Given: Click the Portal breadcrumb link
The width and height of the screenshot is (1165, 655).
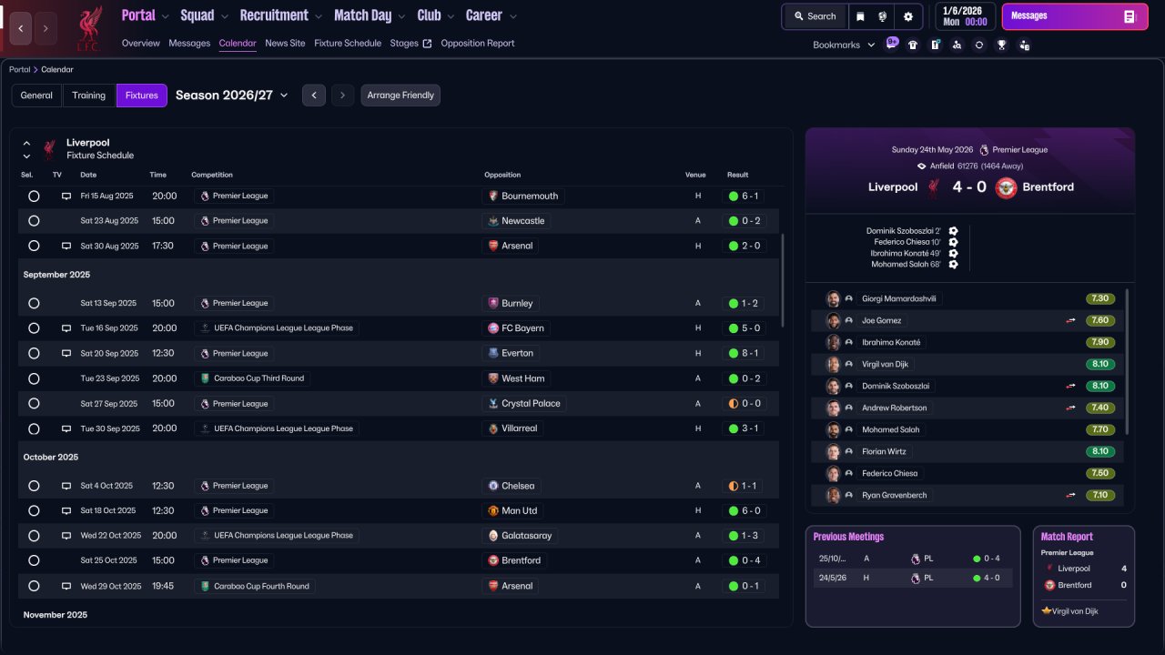Looking at the screenshot, I should (20, 70).
